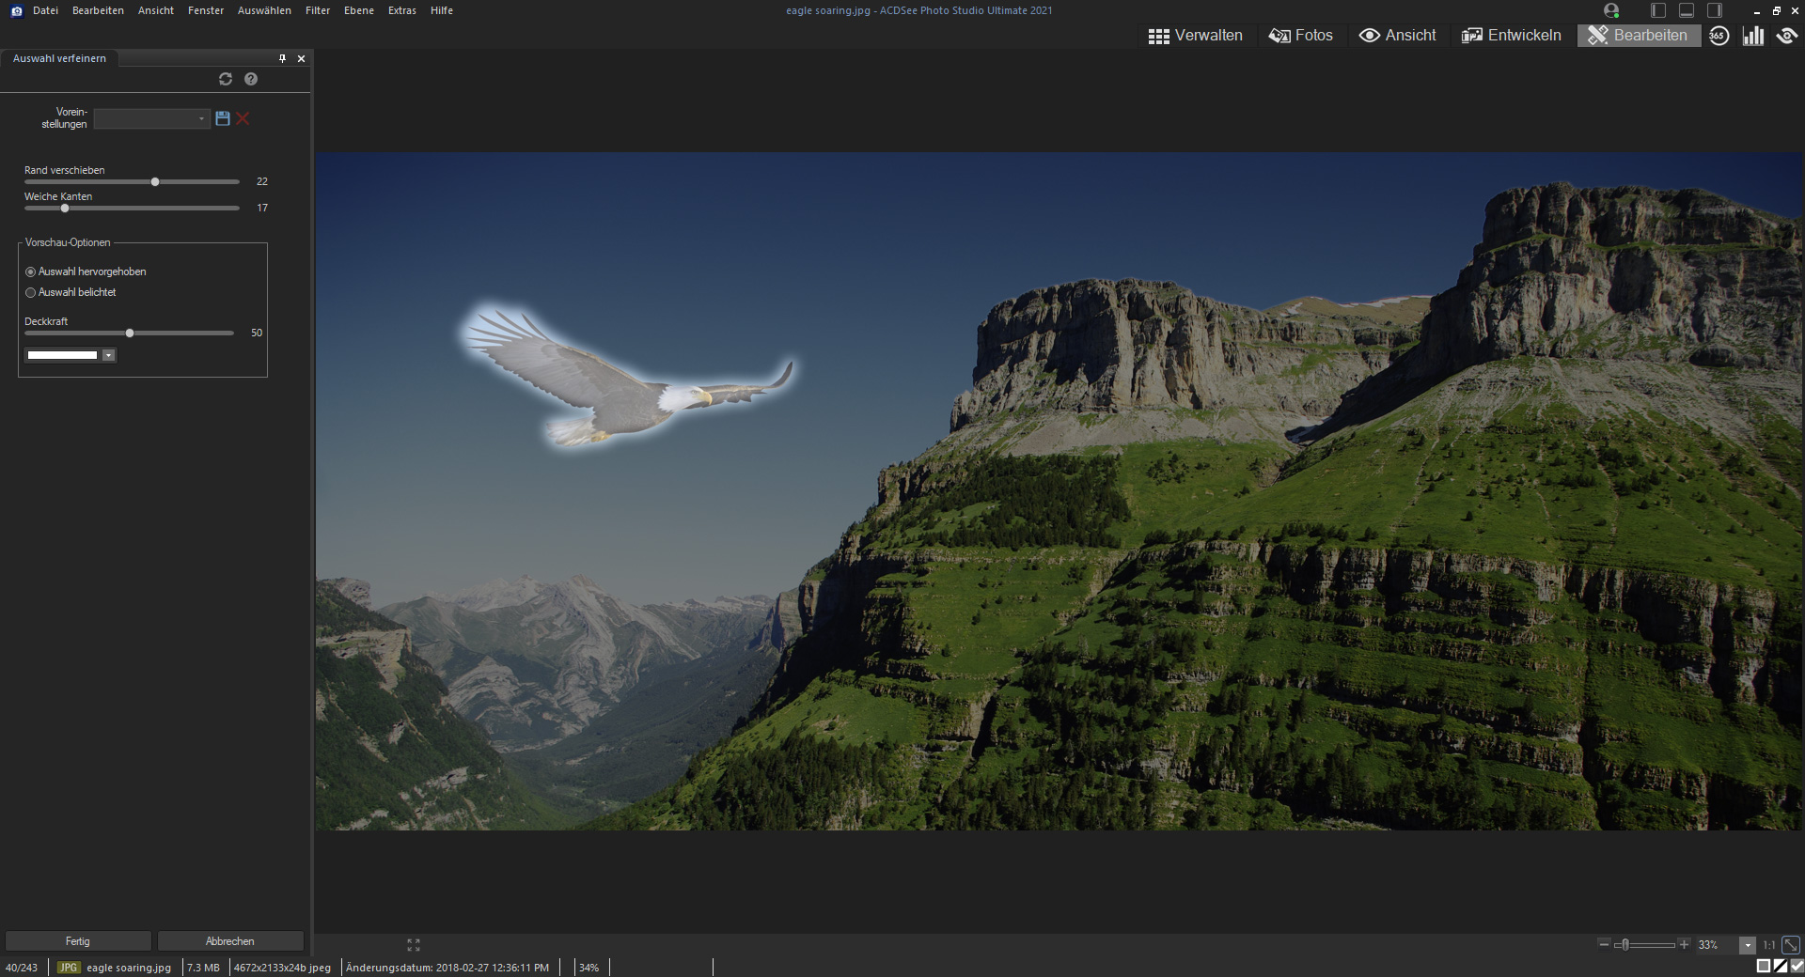This screenshot has width=1805, height=977.
Task: Open the 365 mode icon
Action: (1719, 36)
